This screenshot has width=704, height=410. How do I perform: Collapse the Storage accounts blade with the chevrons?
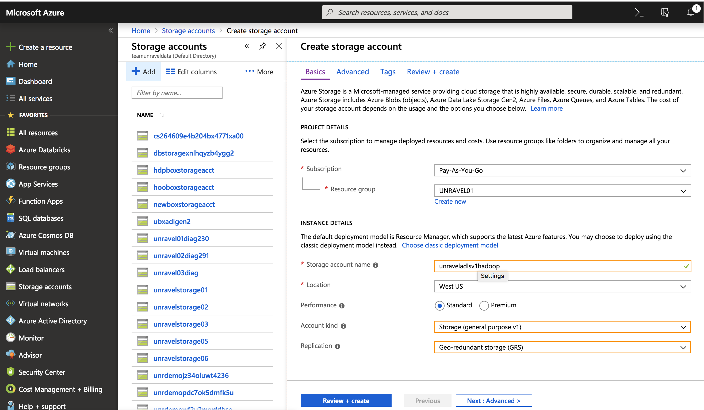point(246,46)
